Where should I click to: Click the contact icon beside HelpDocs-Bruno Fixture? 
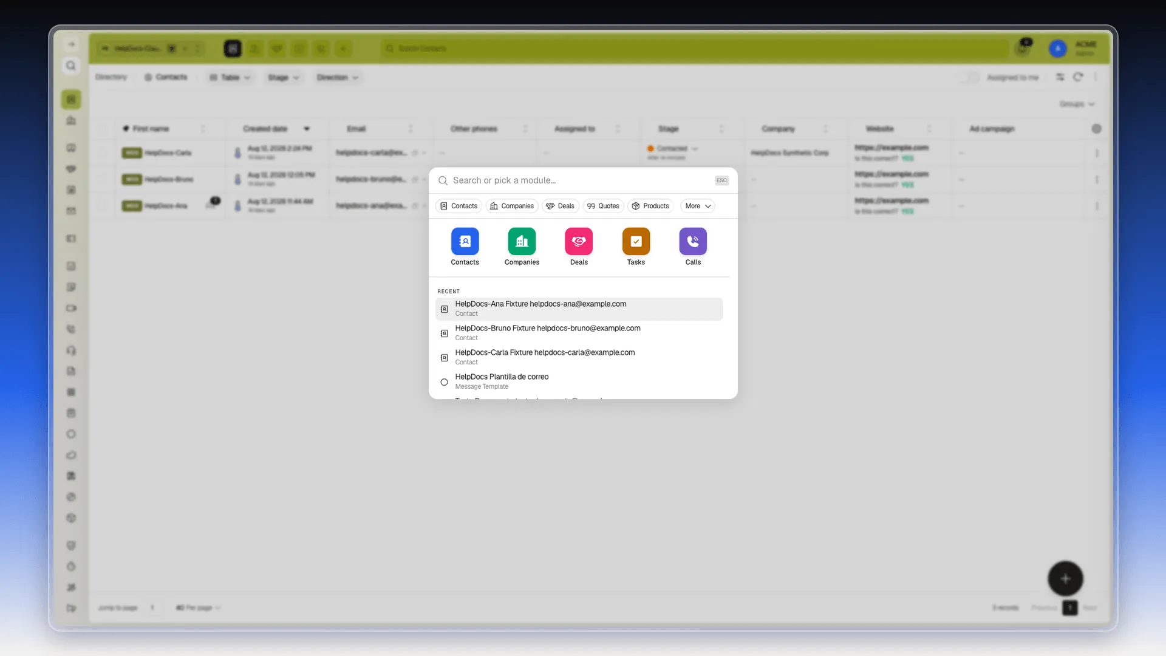[444, 333]
